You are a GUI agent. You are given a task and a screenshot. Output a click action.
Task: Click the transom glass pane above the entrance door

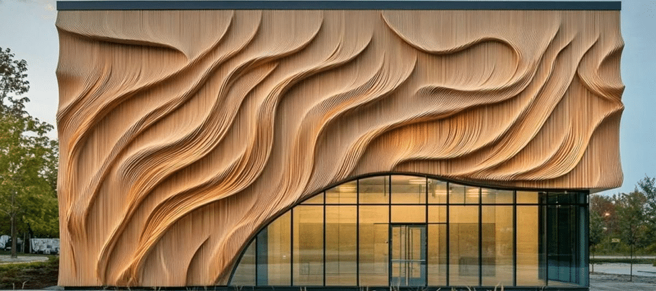click(x=408, y=214)
